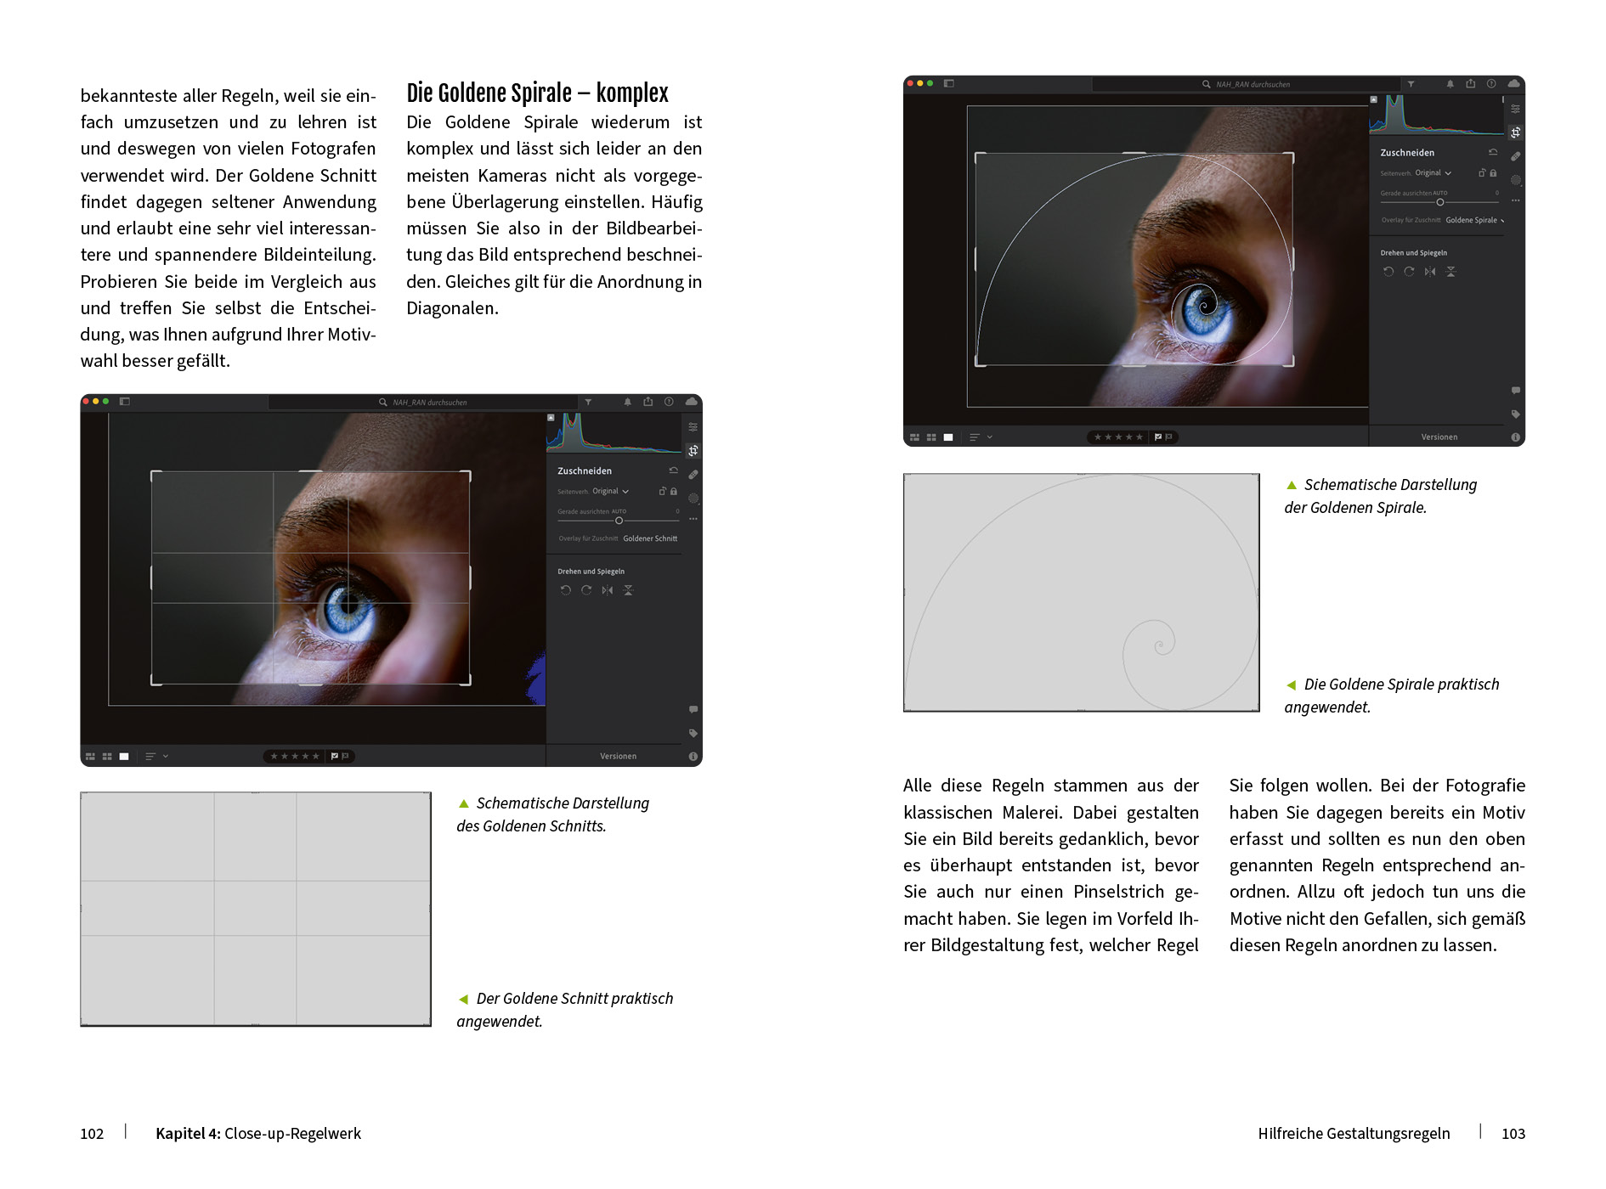
Task: Flip vertically in the Goldene Spirale window
Action: 1450,272
